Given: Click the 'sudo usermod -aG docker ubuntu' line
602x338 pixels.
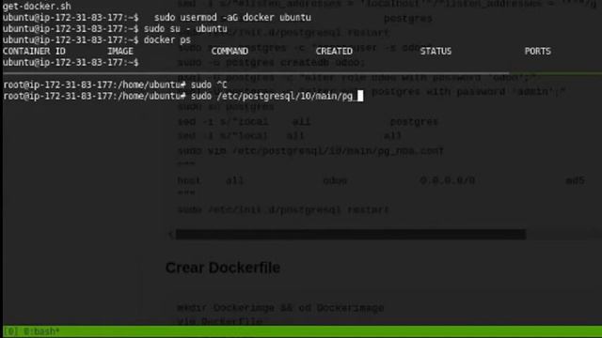Looking at the screenshot, I should click(x=232, y=18).
